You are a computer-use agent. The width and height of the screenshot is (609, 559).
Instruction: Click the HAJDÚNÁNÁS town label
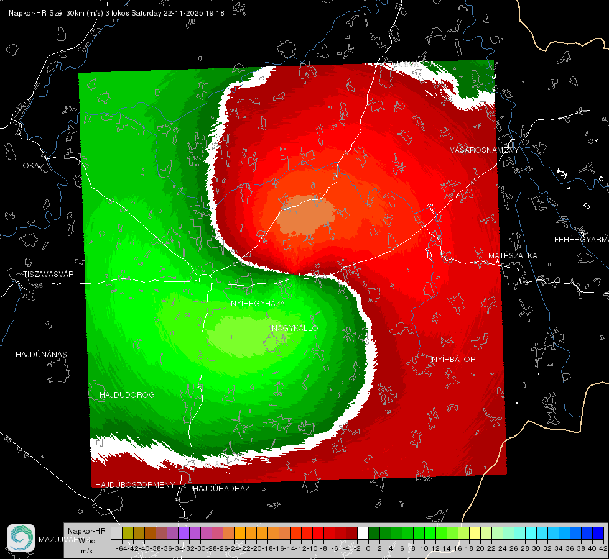tap(41, 355)
